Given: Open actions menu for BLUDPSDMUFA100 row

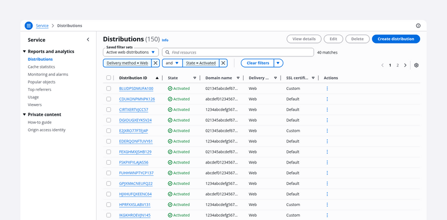Looking at the screenshot, I should (327, 89).
